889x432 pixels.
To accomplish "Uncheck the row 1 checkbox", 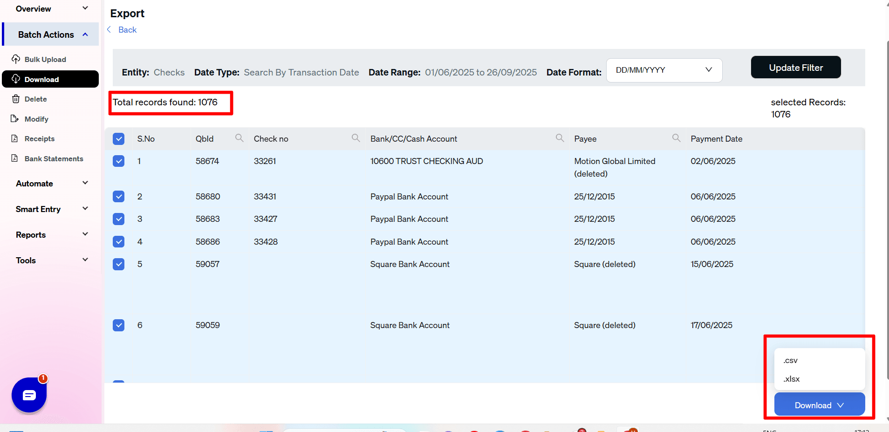I will [119, 161].
